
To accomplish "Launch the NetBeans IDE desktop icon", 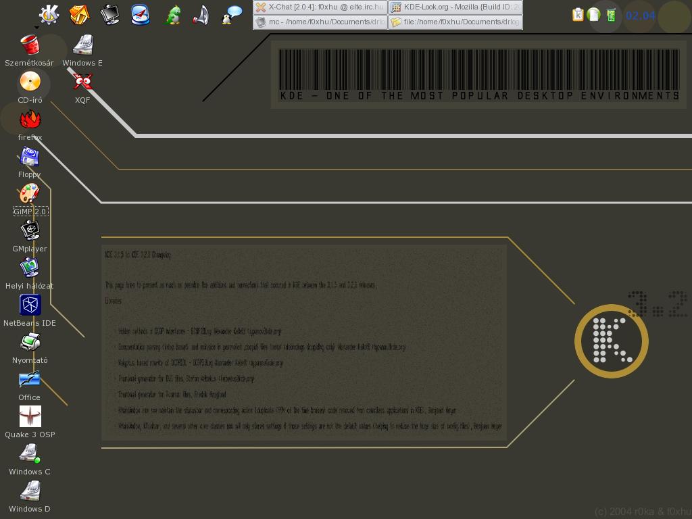I will 30,305.
